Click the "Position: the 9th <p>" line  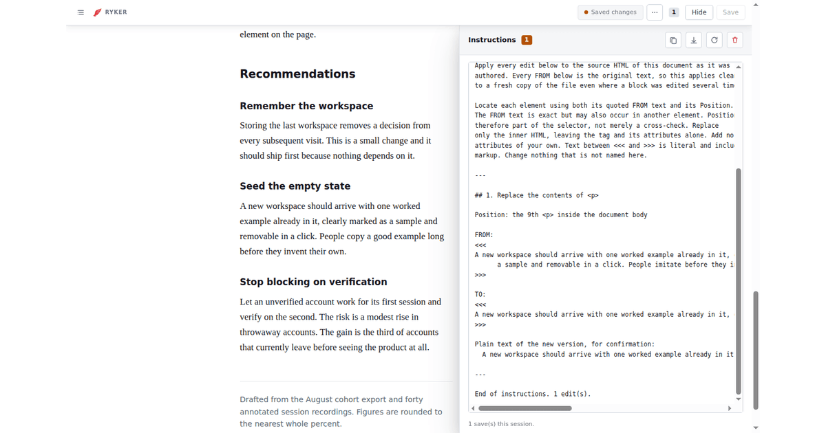(x=561, y=215)
